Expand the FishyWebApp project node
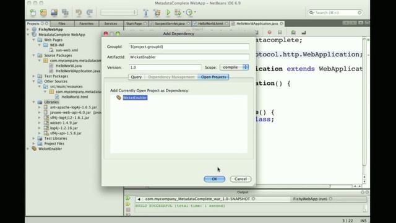 [x=28, y=29]
